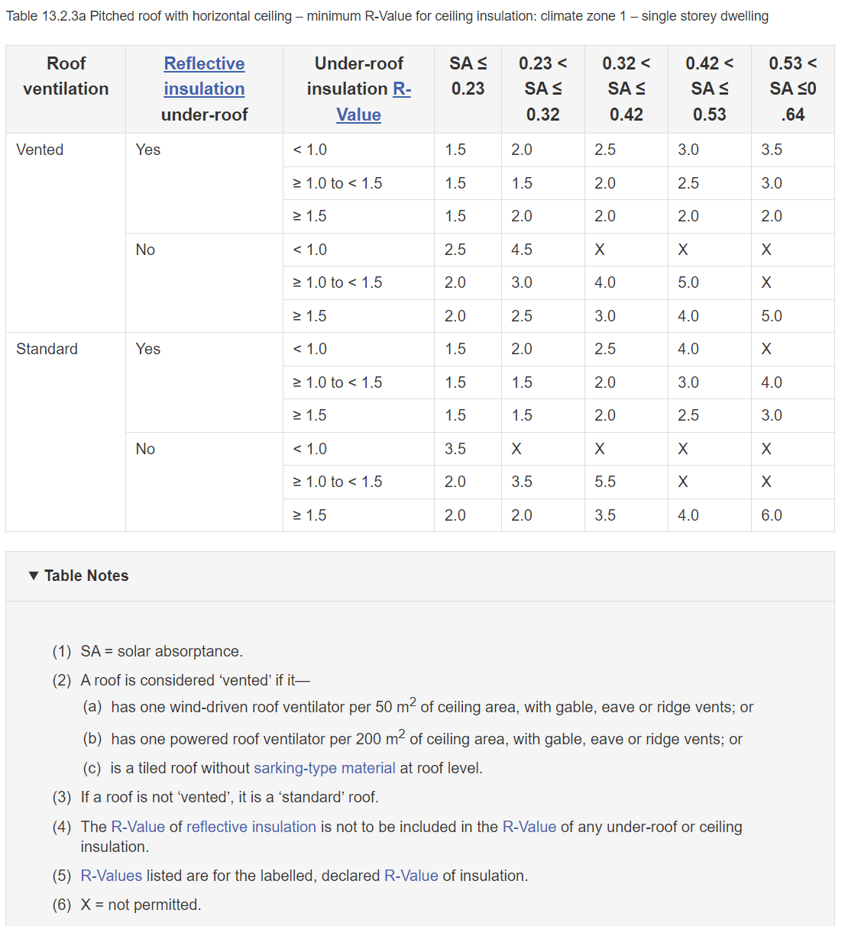Click the 'SA ≤ 0.23' column header
Screen dimensions: 848x926
point(468,76)
